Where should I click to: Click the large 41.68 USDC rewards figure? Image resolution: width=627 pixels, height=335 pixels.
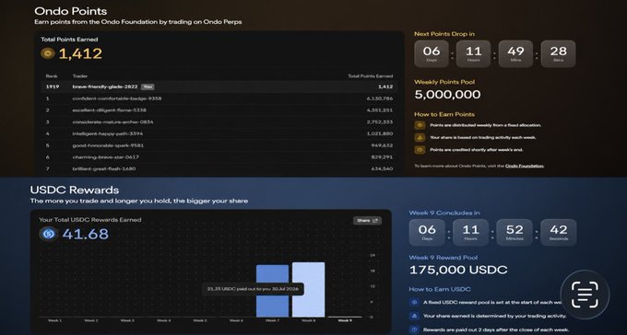[85, 234]
